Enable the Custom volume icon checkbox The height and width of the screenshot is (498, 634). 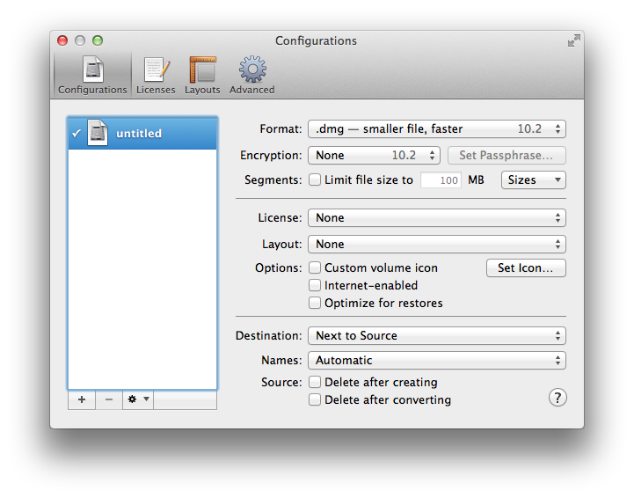click(x=315, y=267)
